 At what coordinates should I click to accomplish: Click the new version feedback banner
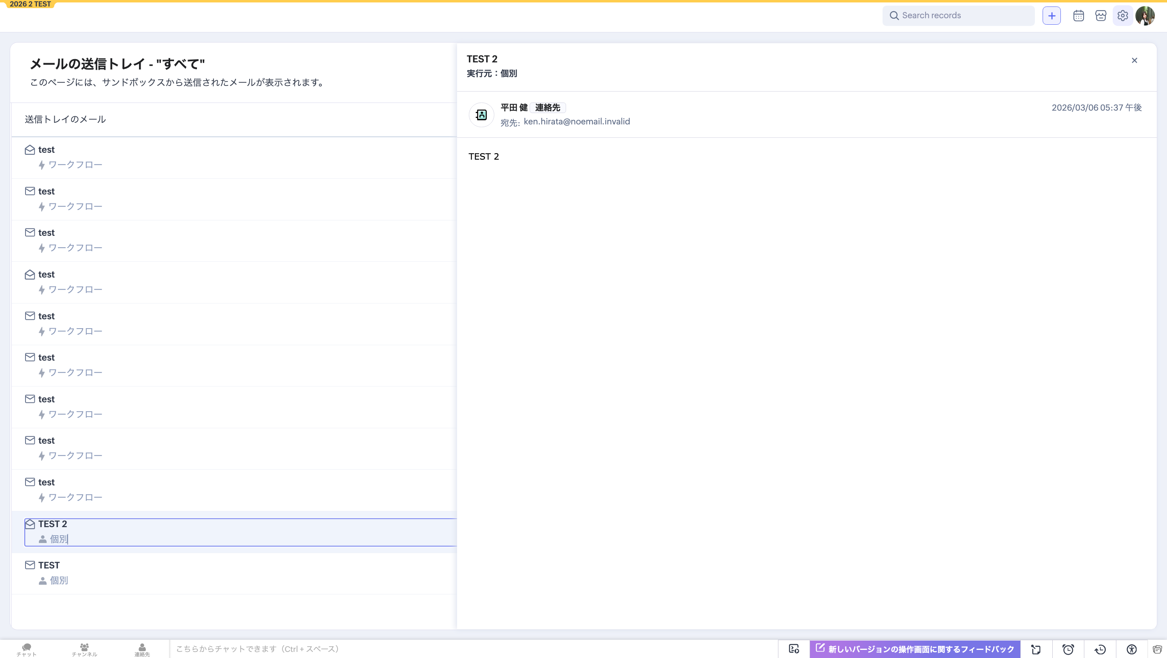tap(915, 649)
